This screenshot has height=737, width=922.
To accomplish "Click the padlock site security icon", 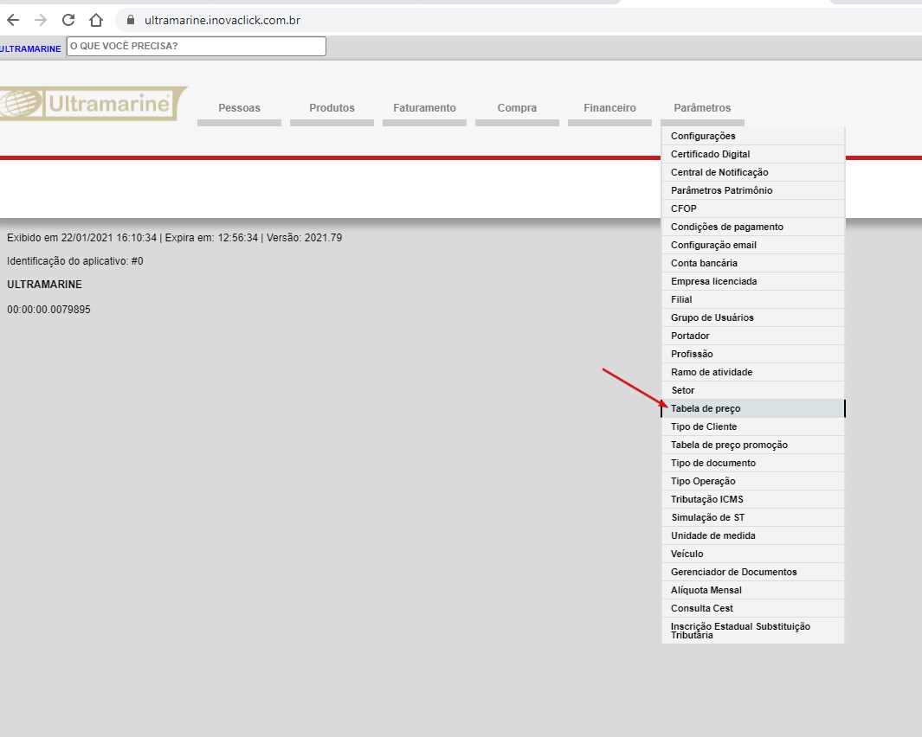I will (132, 20).
